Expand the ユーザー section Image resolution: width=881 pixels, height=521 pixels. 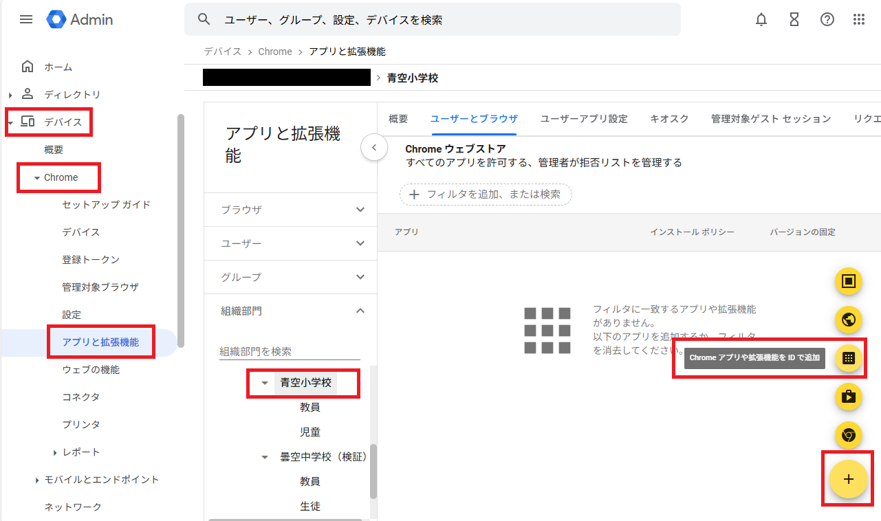[360, 243]
